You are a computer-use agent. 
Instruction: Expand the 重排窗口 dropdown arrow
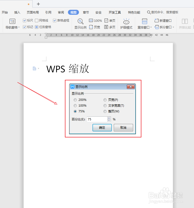151,27
